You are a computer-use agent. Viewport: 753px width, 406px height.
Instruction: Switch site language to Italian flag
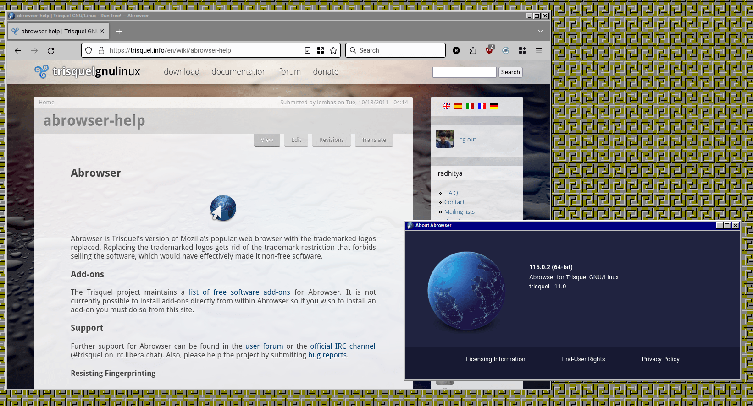point(470,106)
